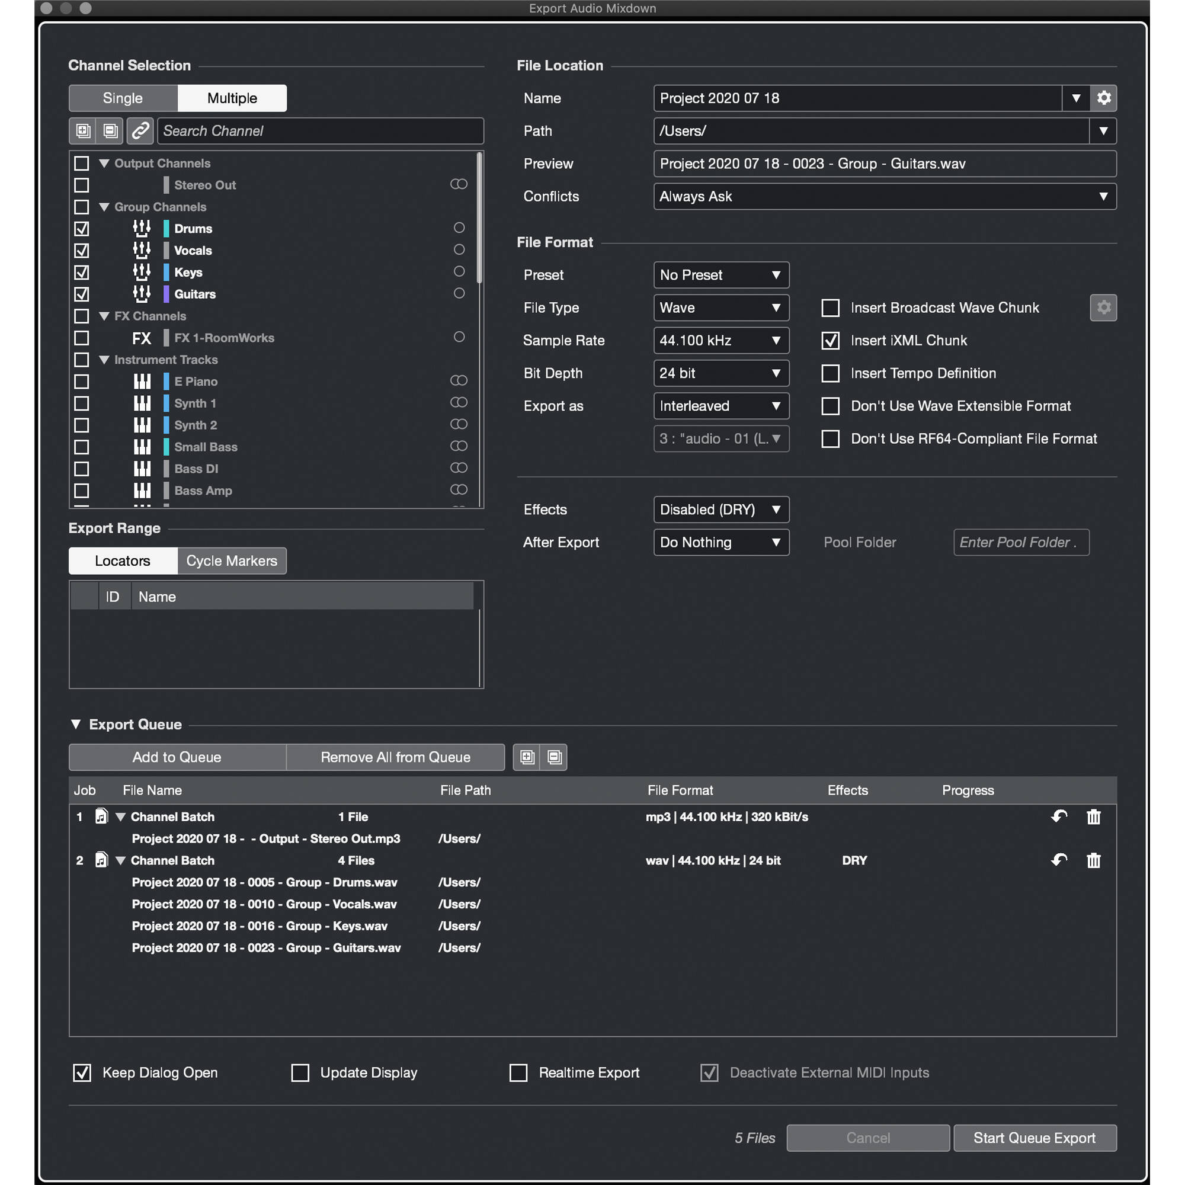This screenshot has height=1185, width=1185.
Task: Click expand all channels icon above the channel list
Action: 84,130
